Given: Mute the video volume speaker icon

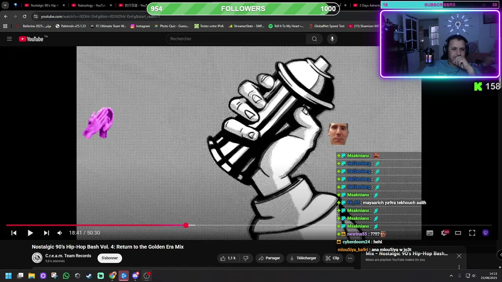Looking at the screenshot, I should 60,233.
